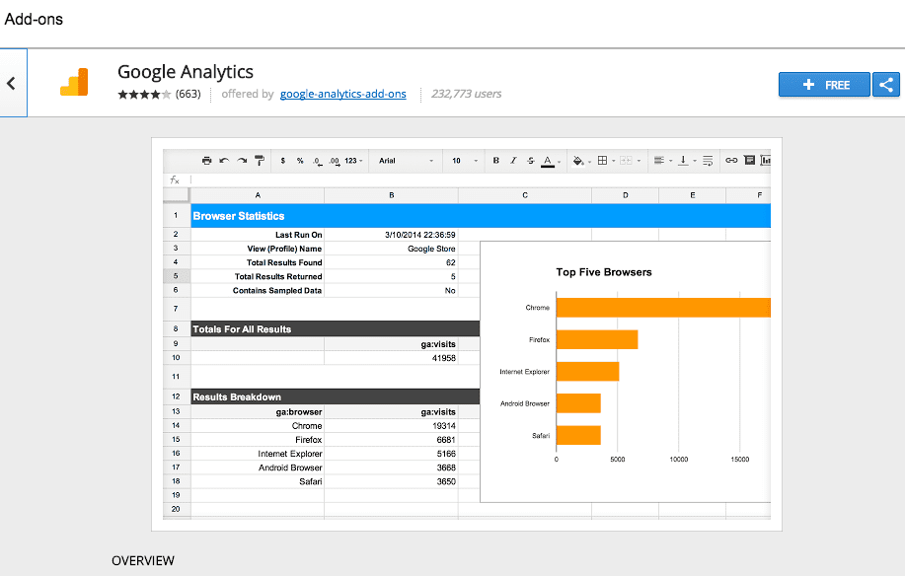The width and height of the screenshot is (905, 576).
Task: Select column C header
Action: click(525, 195)
